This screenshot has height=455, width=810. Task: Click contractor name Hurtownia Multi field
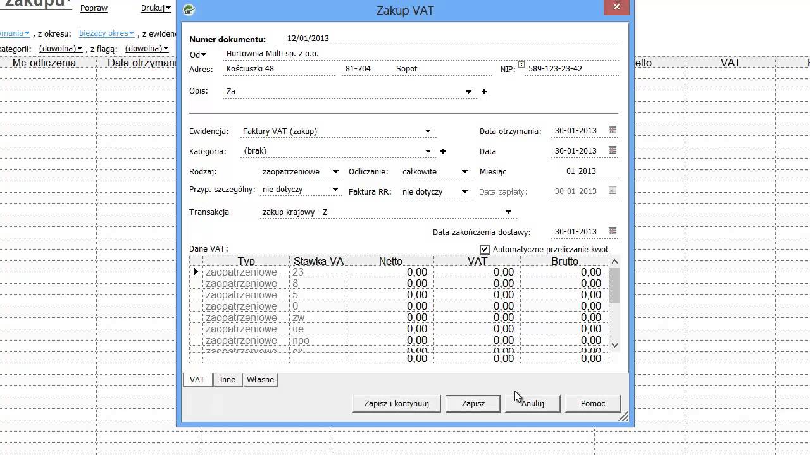point(421,54)
